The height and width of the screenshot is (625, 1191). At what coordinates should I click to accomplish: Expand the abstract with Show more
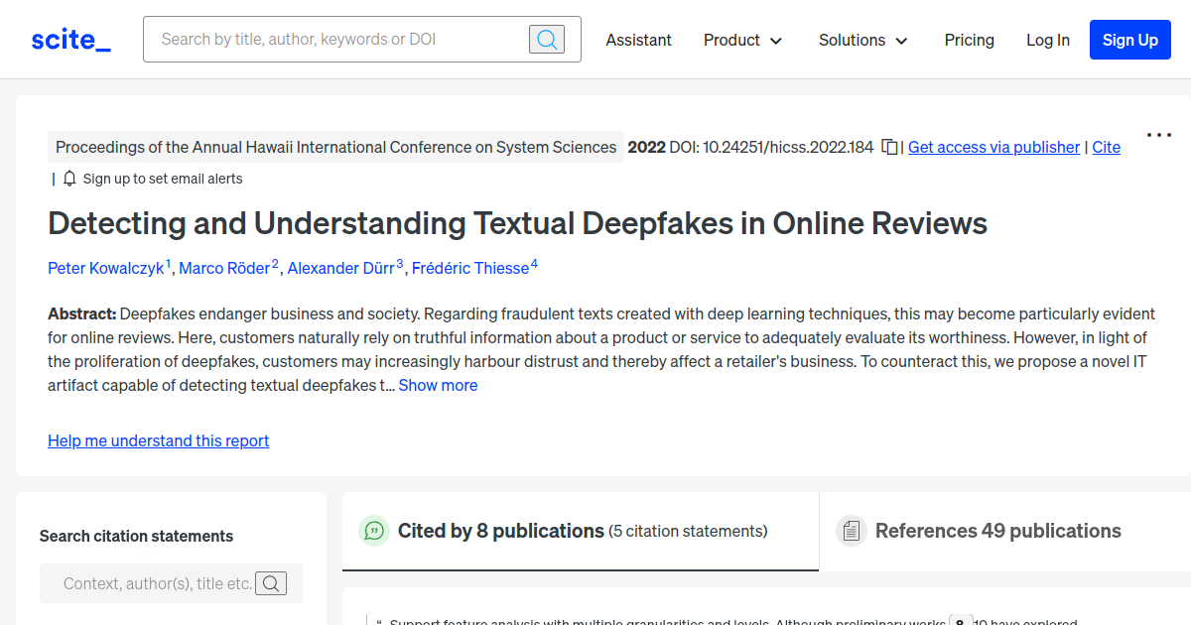point(438,385)
